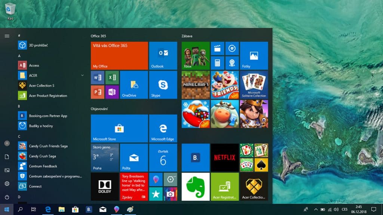The image size is (383, 215).
Task: Expand the Start menu hamburger button
Action: pos(7,36)
